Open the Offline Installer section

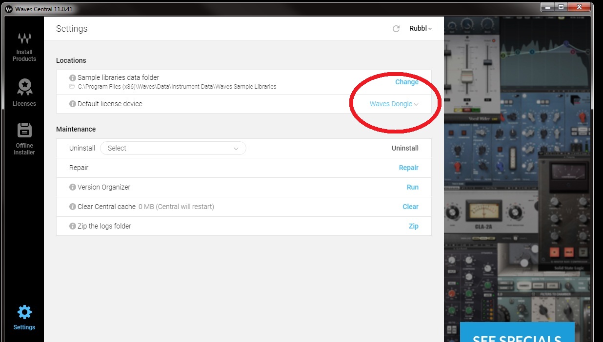coord(24,139)
